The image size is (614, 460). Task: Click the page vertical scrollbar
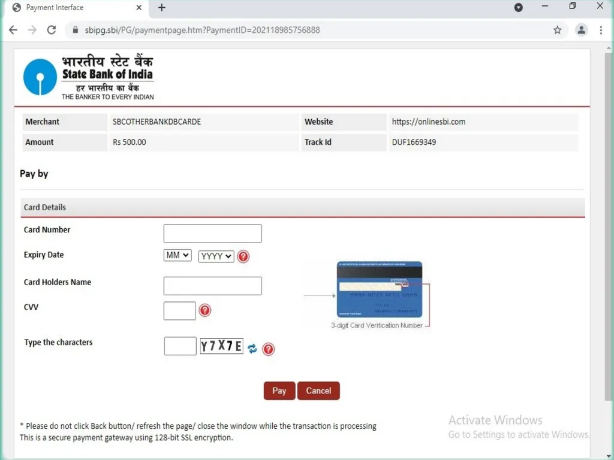[x=608, y=227]
